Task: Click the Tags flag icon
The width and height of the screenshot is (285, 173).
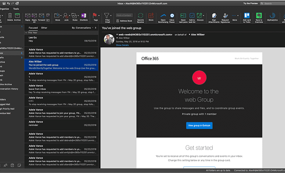Action: click(x=95, y=15)
